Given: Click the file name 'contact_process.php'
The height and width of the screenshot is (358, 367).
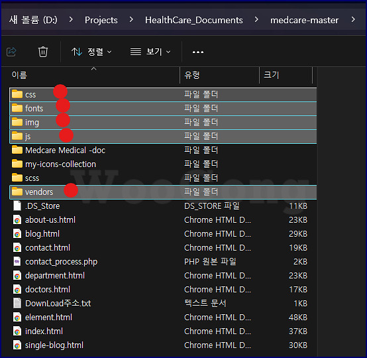Looking at the screenshot, I should (62, 262).
